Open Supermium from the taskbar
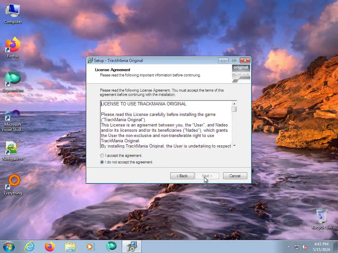338x253 pixels. coord(111,246)
